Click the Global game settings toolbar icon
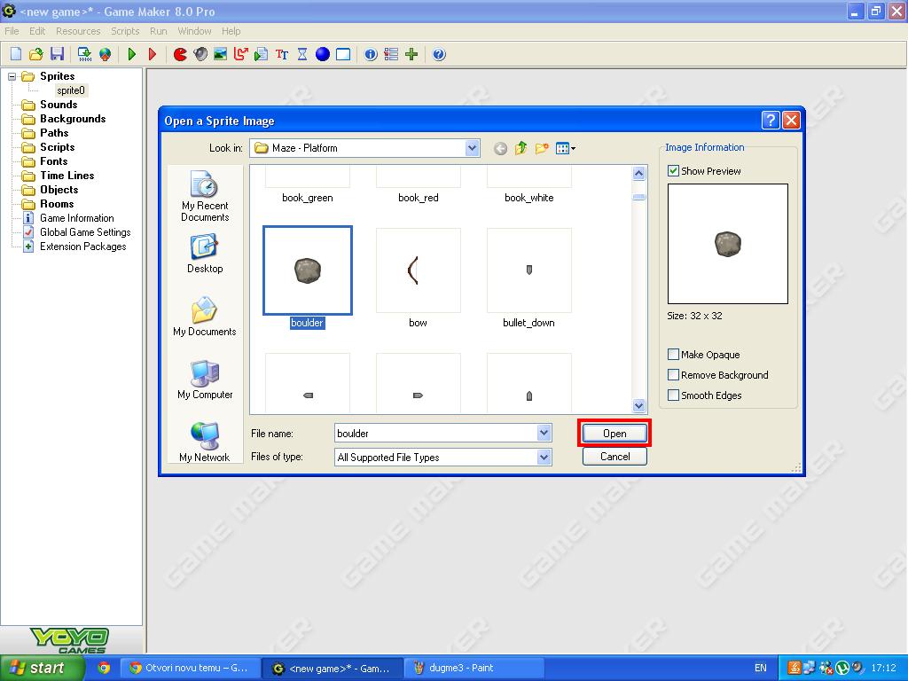Image resolution: width=908 pixels, height=681 pixels. [x=391, y=54]
